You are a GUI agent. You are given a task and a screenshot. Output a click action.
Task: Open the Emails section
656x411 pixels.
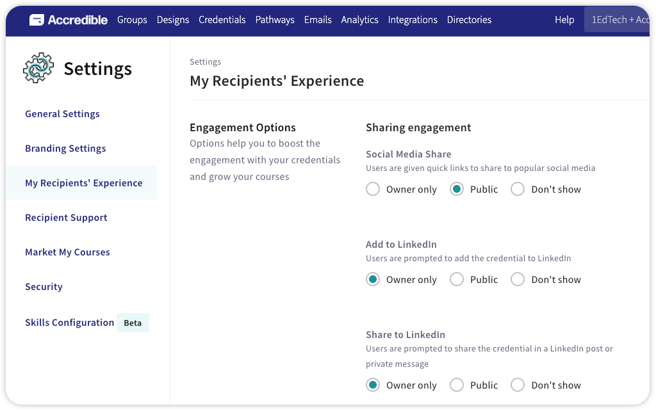click(x=318, y=20)
